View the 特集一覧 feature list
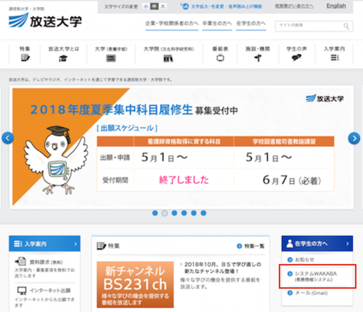Viewport: 363px width, 312px height. coord(251,246)
